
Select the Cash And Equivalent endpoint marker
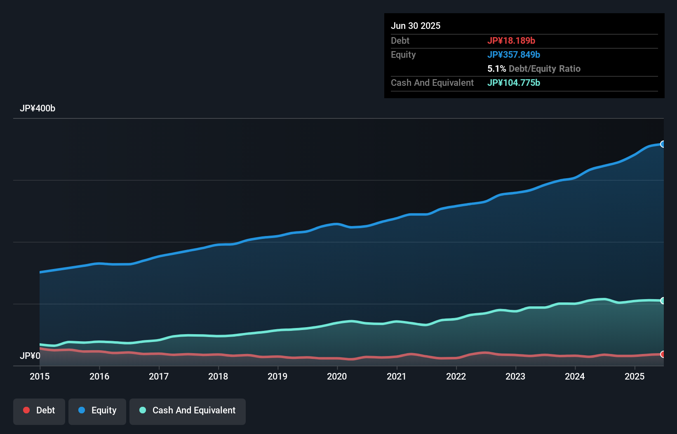(x=662, y=300)
